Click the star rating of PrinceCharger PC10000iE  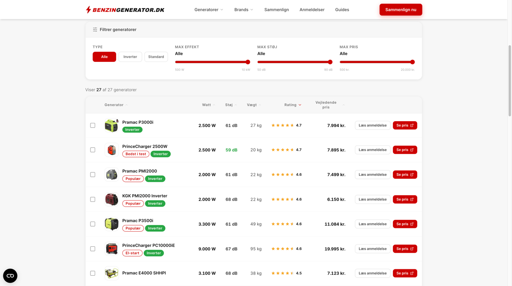(x=282, y=249)
